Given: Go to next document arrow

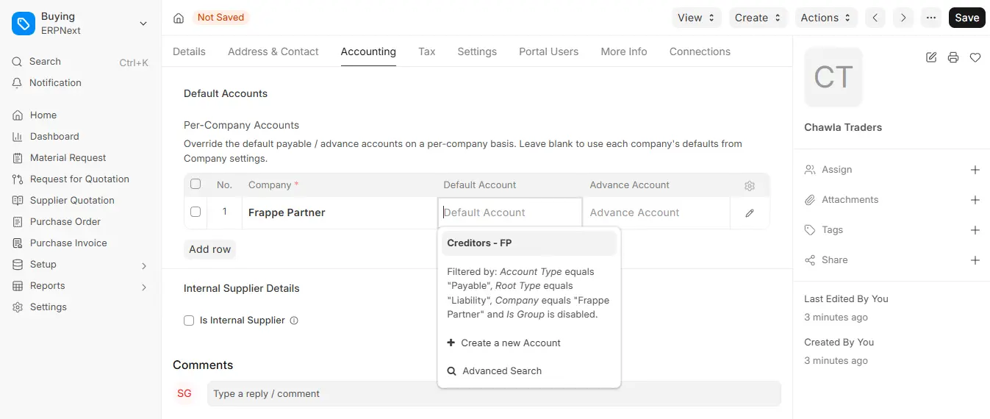Looking at the screenshot, I should click(x=903, y=18).
